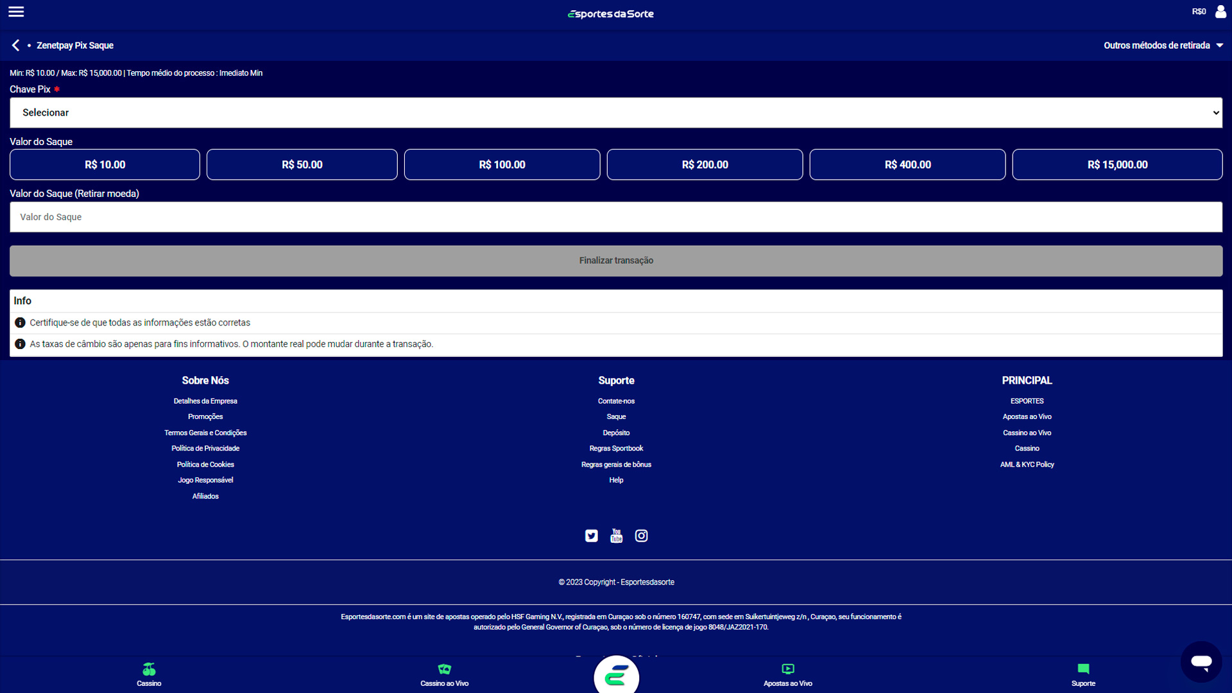Open Termos Gerais e Condições link
The height and width of the screenshot is (693, 1232).
point(205,433)
